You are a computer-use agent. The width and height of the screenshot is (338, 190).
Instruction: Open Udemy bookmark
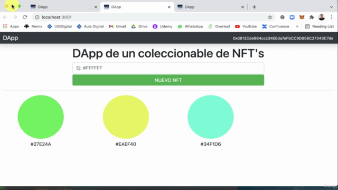(163, 26)
